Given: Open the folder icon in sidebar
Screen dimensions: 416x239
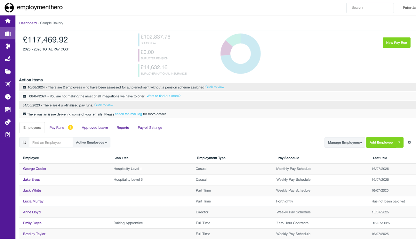Looking at the screenshot, I should click(x=8, y=71).
